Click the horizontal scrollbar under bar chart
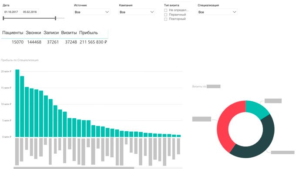Image resolution: width=299 pixels, height=169 pixels. [74, 168]
